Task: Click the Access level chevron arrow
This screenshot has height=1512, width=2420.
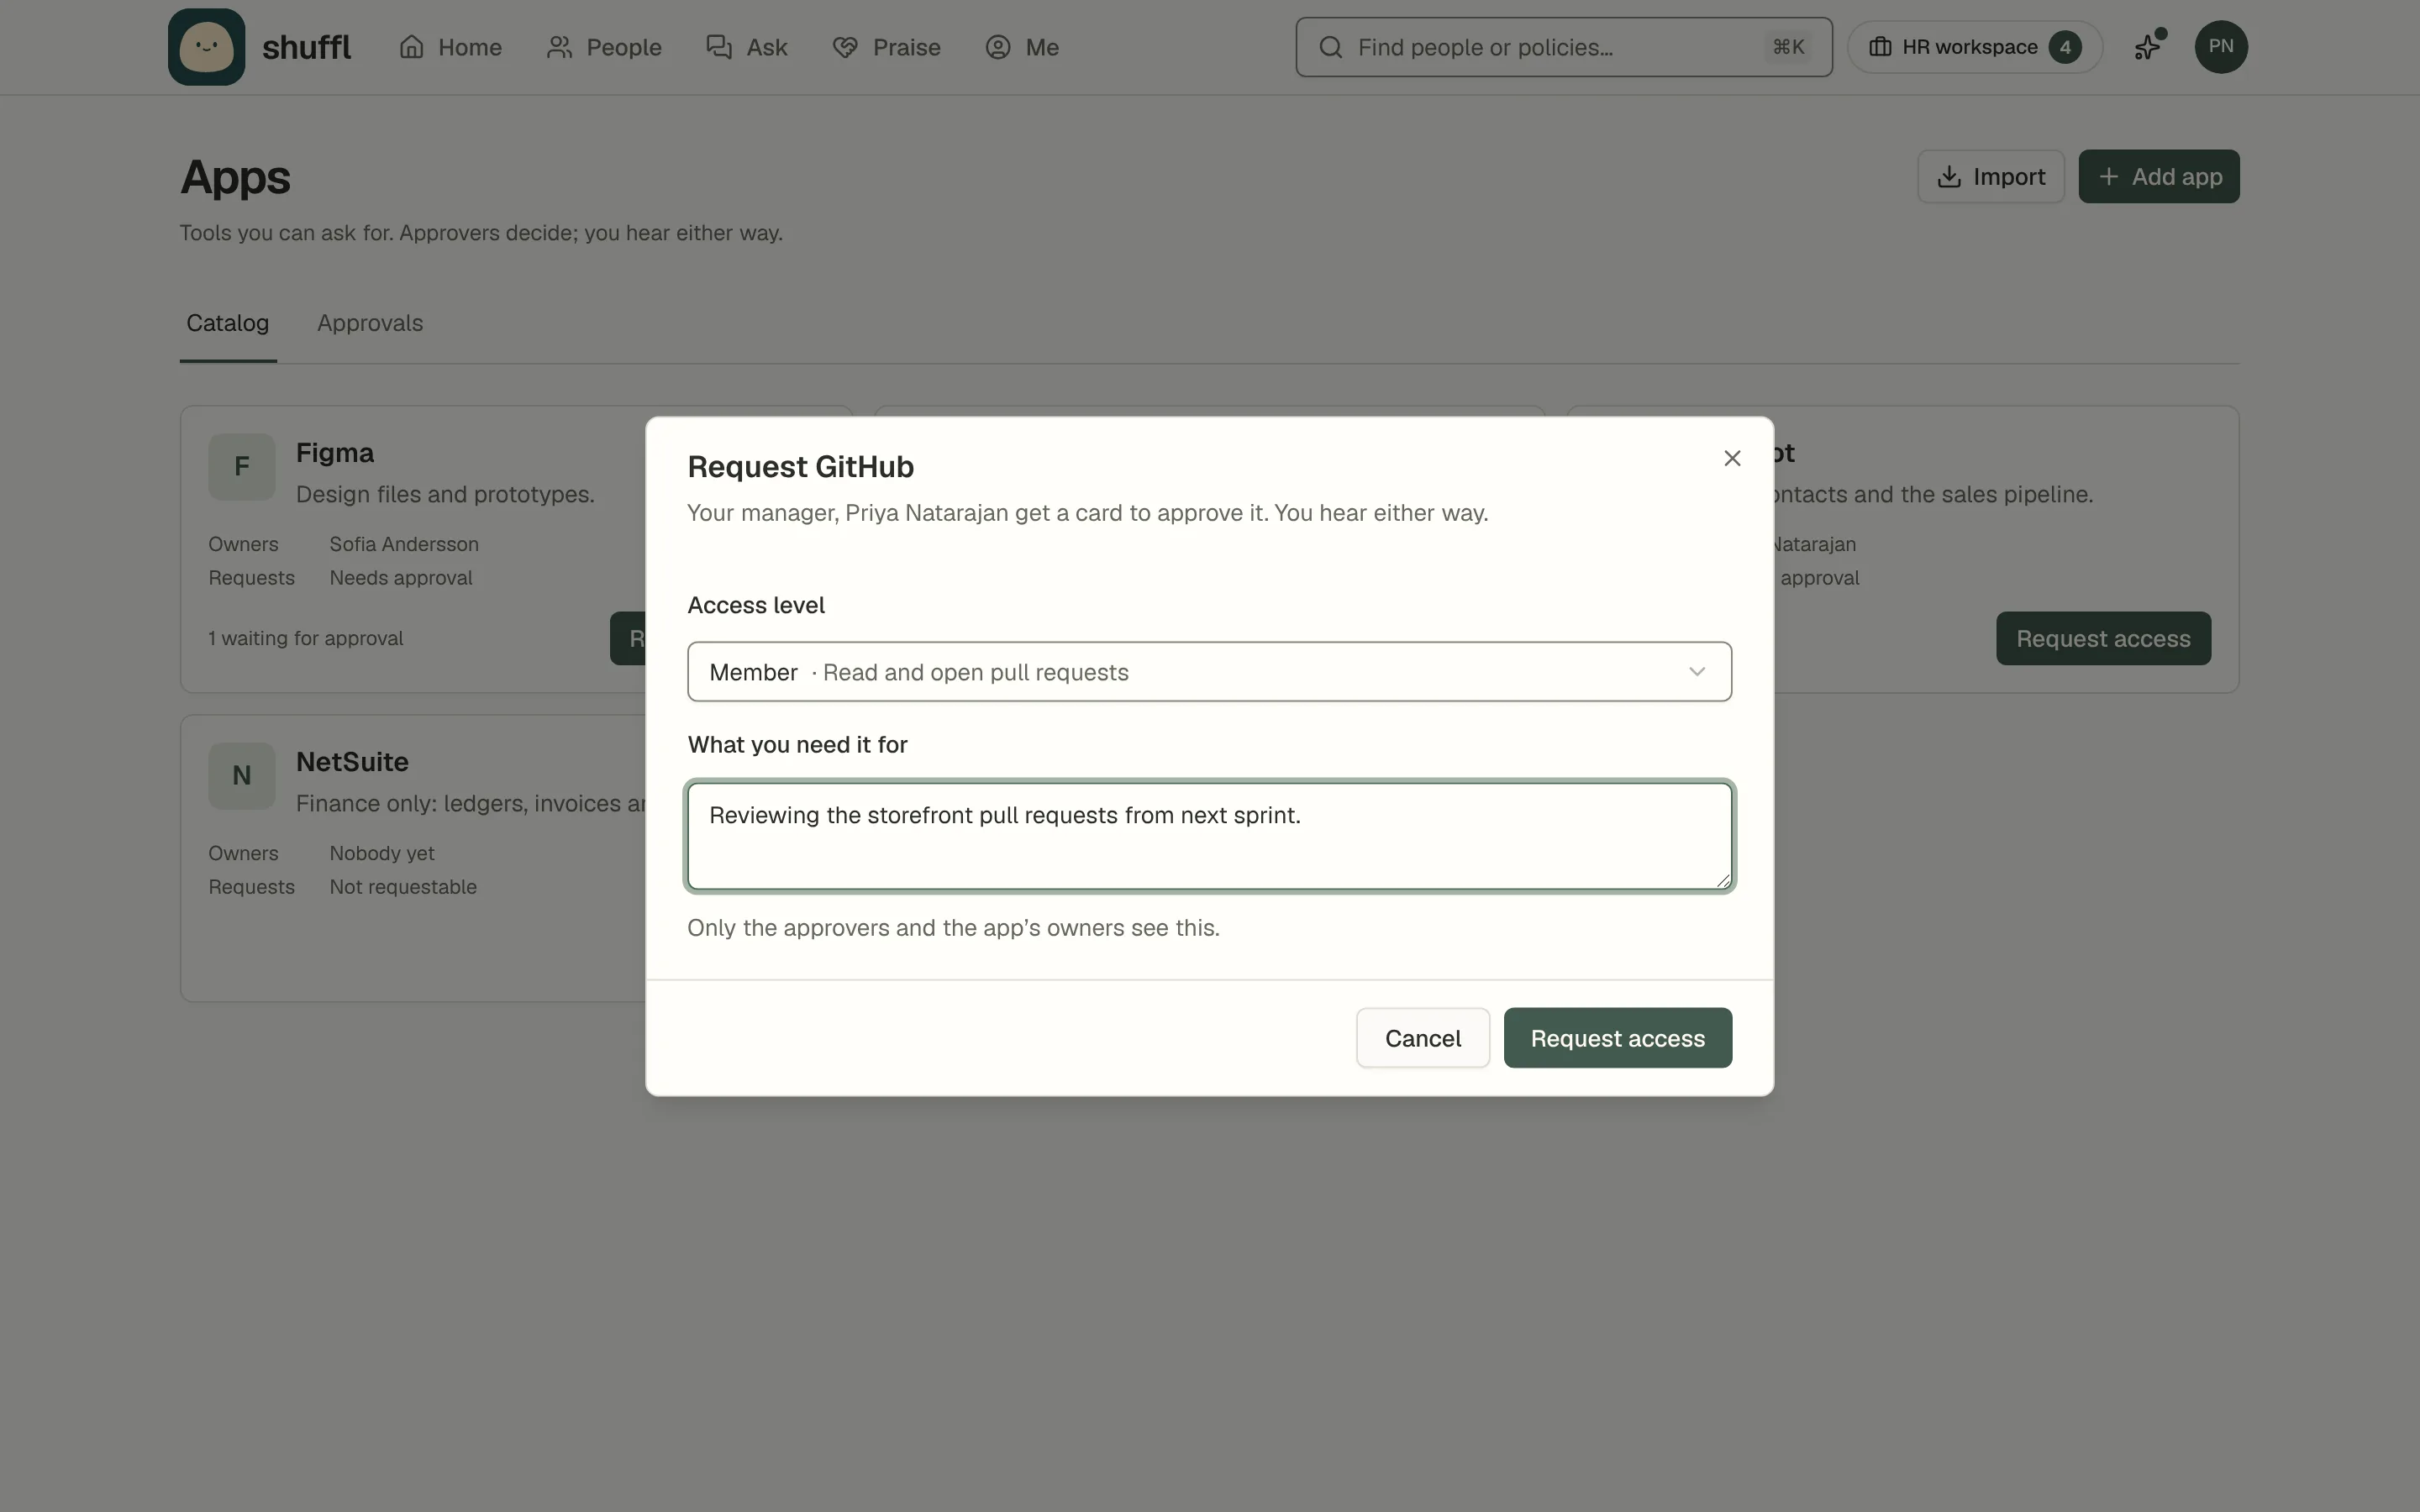Action: [x=1696, y=672]
